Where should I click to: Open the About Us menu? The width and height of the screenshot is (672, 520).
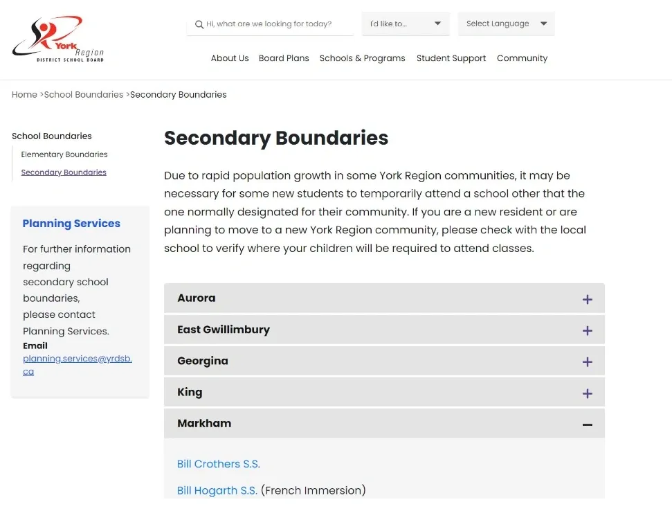(230, 58)
